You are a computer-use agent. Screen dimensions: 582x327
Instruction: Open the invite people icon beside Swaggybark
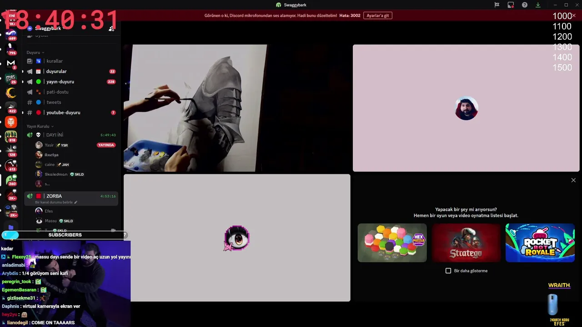(x=111, y=28)
